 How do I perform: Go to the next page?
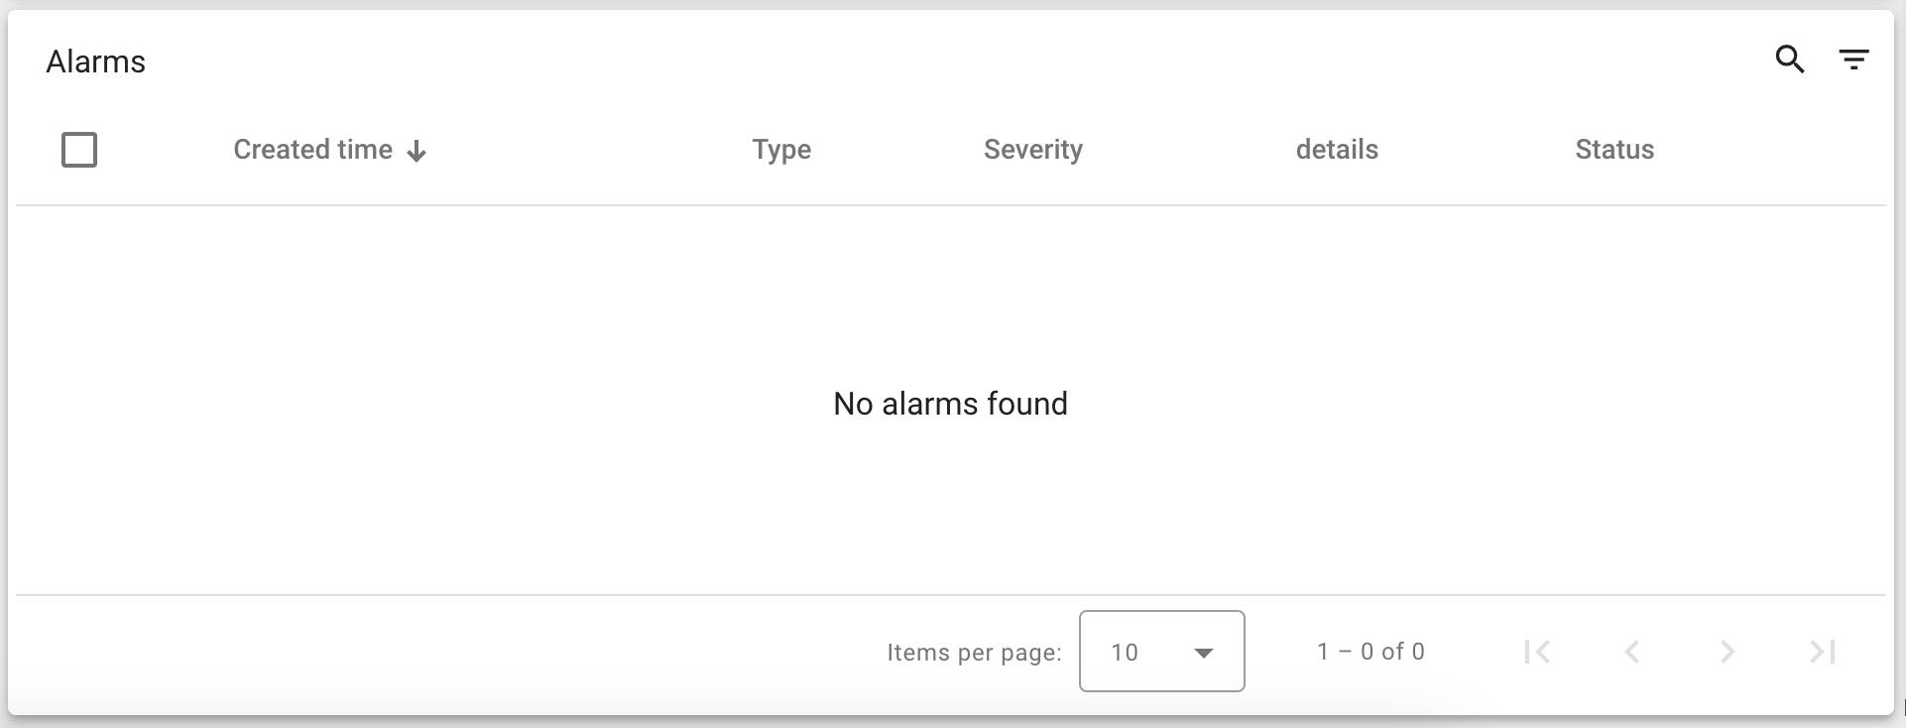click(x=1727, y=652)
